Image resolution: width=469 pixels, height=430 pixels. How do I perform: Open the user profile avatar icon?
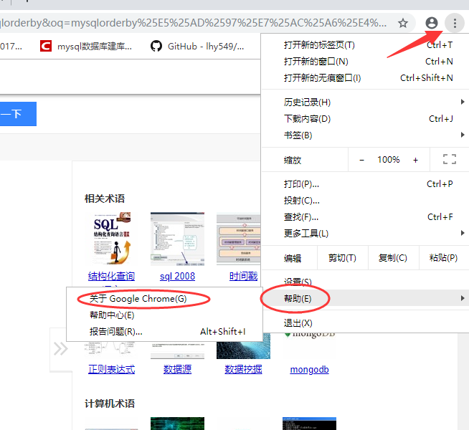431,23
